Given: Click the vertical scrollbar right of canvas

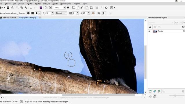Looking at the screenshot, I should pyautogui.click(x=145, y=62).
